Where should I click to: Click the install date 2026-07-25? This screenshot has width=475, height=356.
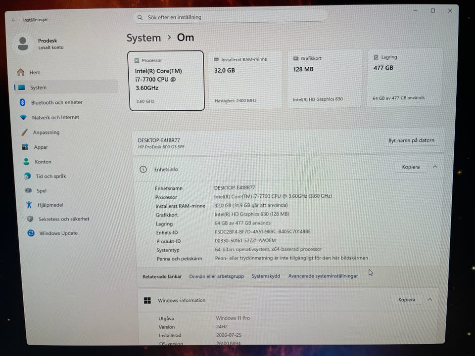click(229, 335)
